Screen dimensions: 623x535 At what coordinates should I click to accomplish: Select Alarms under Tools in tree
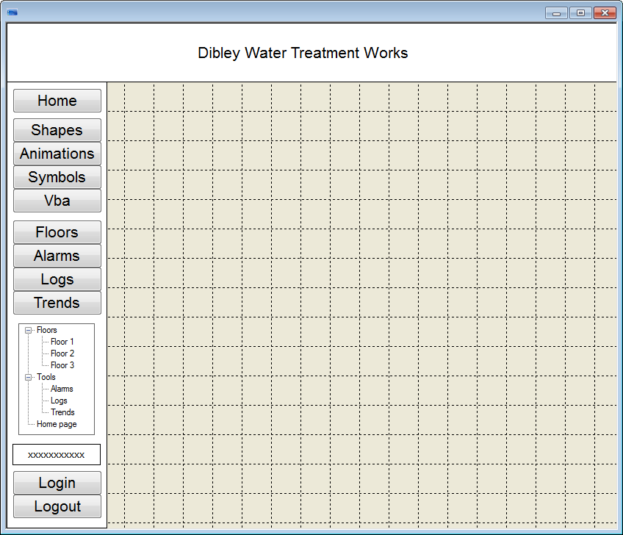point(62,389)
